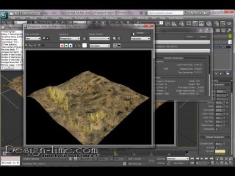Viewport: 235px width, 176px height.
Task: Toggle UI overlay in render window
Action: tap(115, 45)
